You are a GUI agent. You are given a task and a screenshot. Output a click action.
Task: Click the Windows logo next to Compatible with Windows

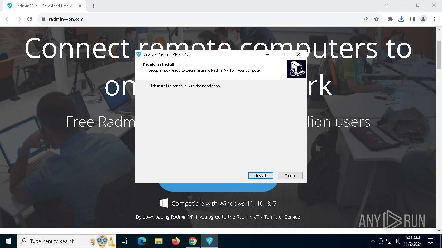[x=164, y=203]
